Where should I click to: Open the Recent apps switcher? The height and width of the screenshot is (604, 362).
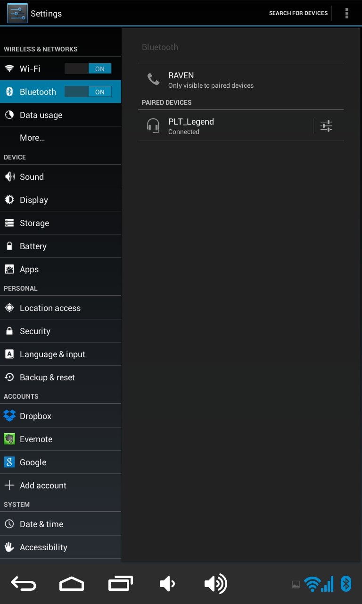click(121, 584)
